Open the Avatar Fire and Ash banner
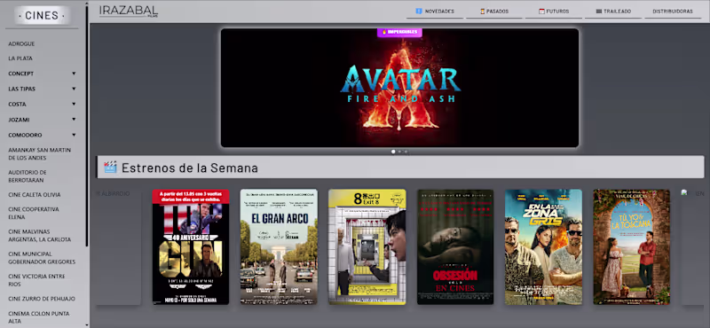This screenshot has height=328, width=710. pos(399,88)
